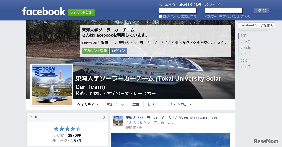Open the 写真 tab
The height and width of the screenshot is (147, 282).
136,105
